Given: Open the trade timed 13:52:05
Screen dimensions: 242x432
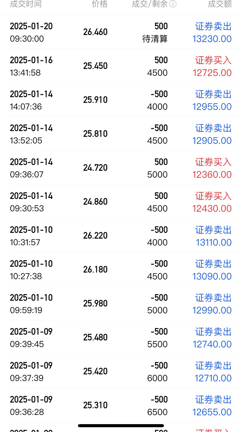Looking at the screenshot, I should pyautogui.click(x=26, y=141).
